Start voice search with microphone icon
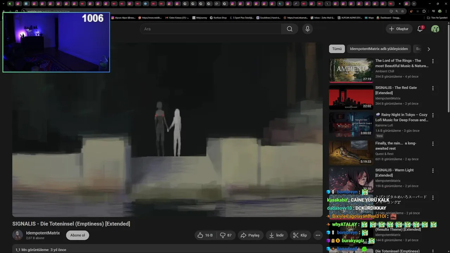The width and height of the screenshot is (450, 253). click(308, 29)
